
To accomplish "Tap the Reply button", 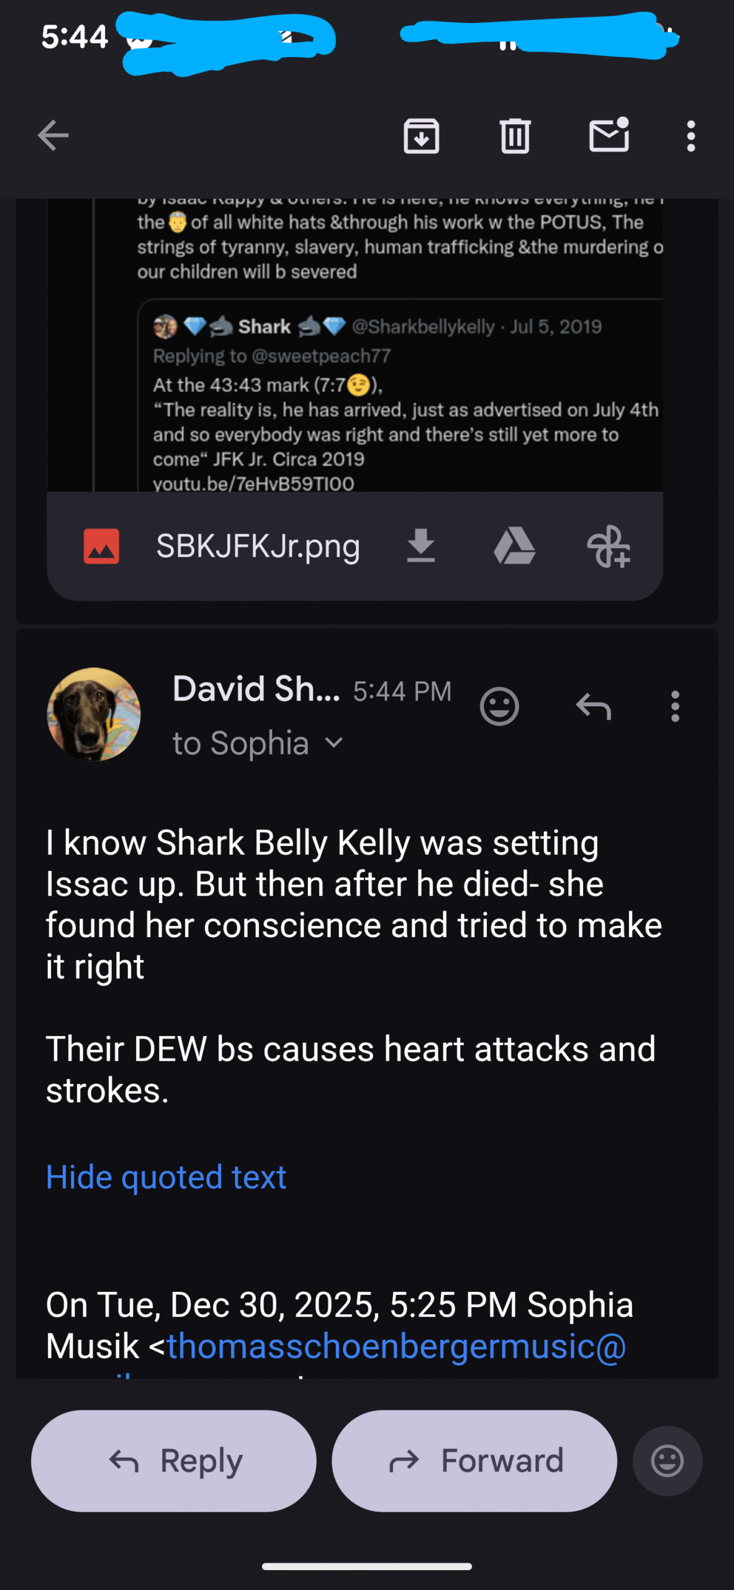I will coord(174,1461).
